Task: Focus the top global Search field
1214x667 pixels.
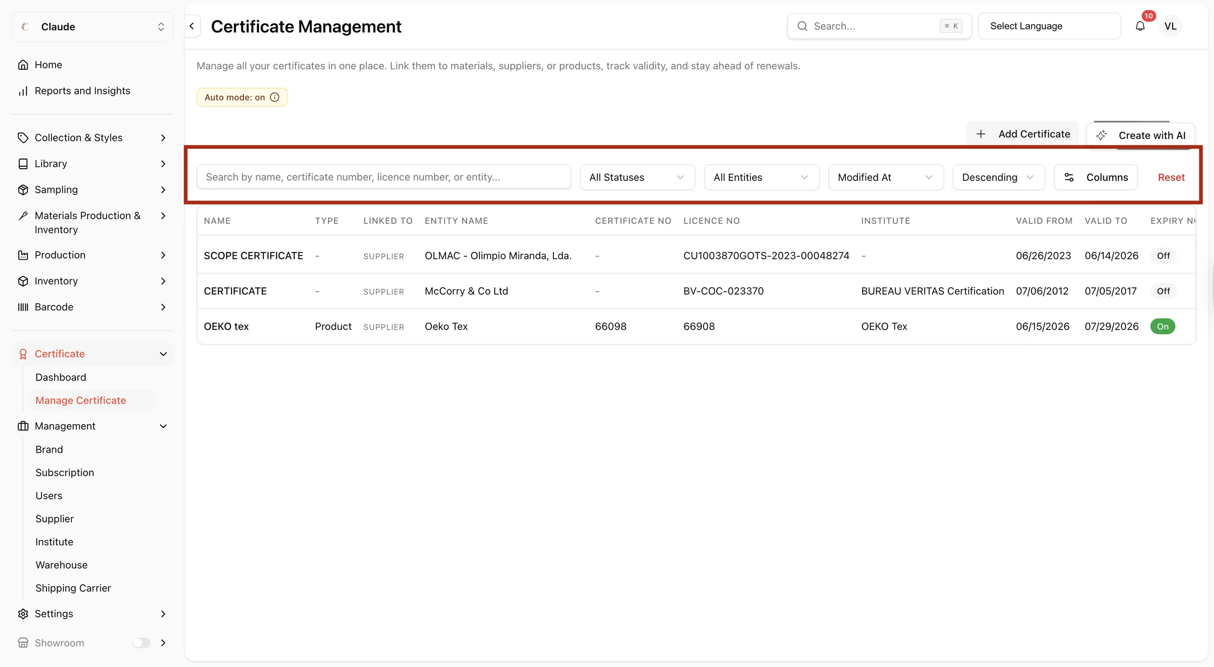Action: coord(880,26)
